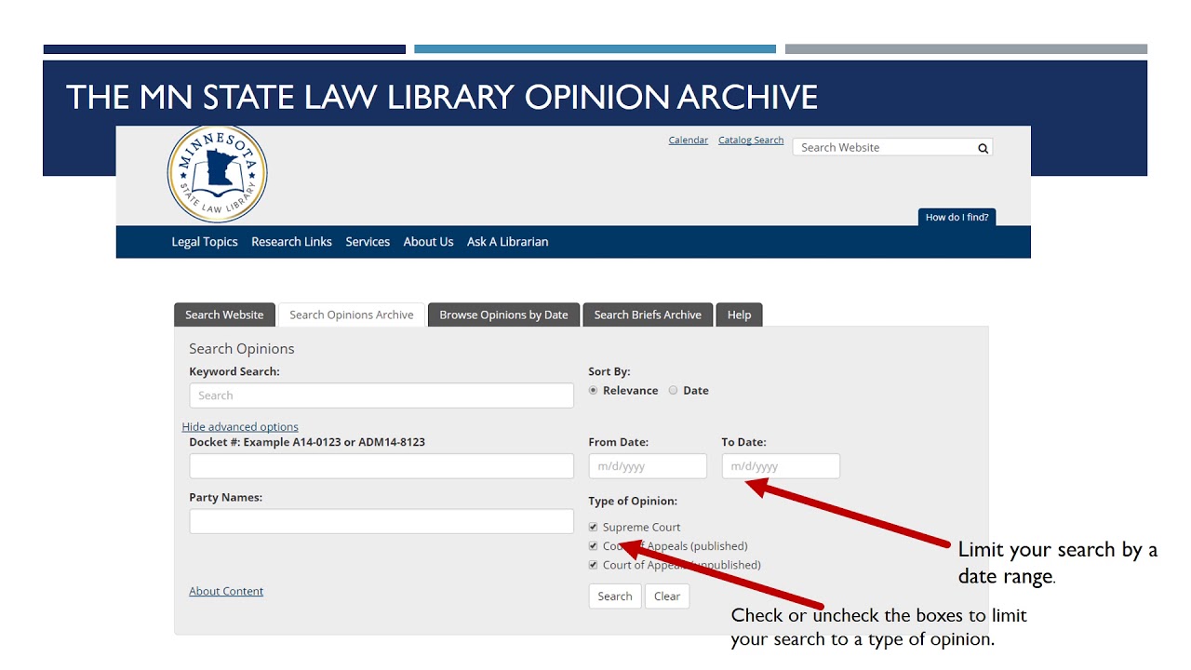Click the Type of Opinion label
1191x670 pixels.
[633, 502]
